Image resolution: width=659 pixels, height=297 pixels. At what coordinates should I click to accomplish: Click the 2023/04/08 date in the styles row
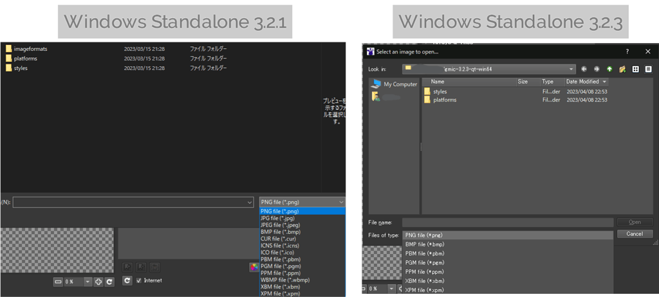tap(587, 91)
